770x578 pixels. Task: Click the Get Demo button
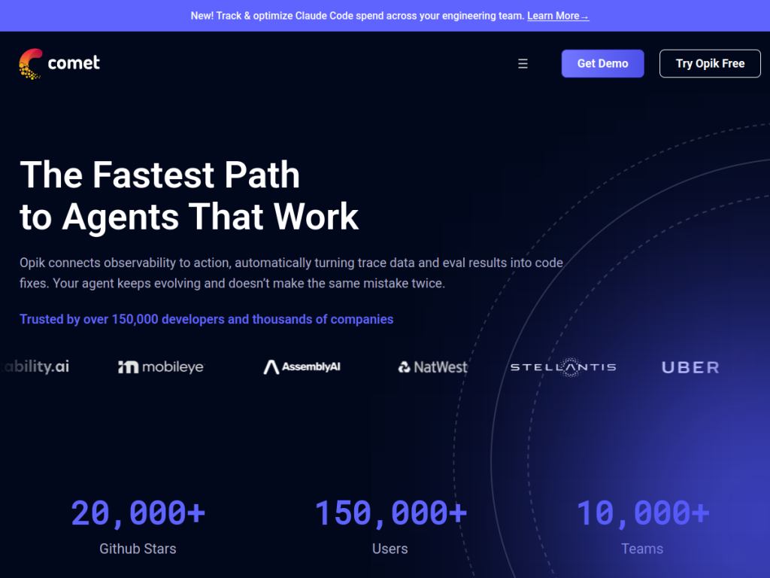tap(602, 63)
